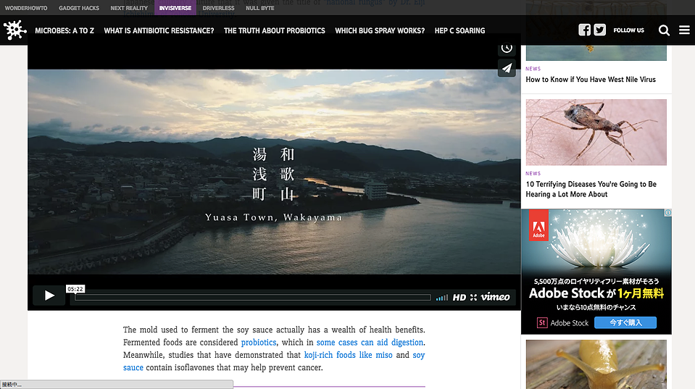
Task: Open 'some cases can aid digestion' link
Action: (x=370, y=343)
